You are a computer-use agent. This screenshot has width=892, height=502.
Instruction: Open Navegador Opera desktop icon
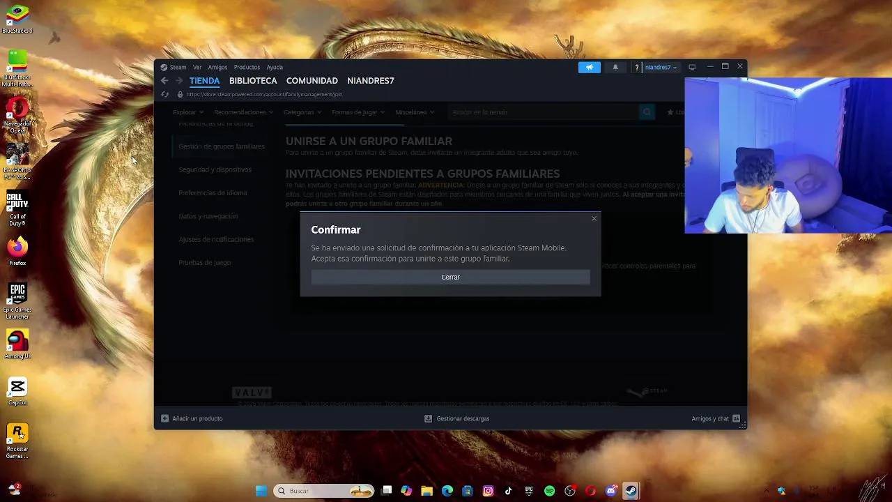point(17,115)
